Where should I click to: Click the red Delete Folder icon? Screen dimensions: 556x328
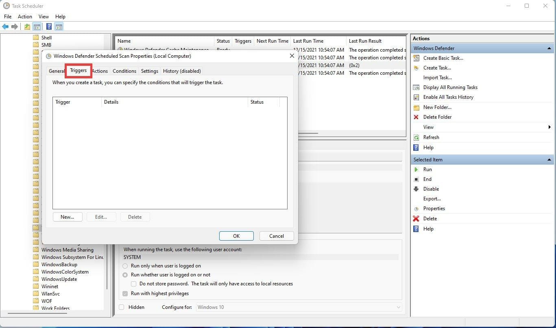[x=416, y=117]
